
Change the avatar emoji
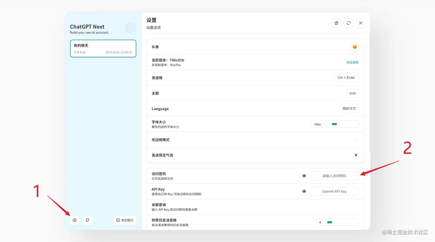click(x=355, y=47)
